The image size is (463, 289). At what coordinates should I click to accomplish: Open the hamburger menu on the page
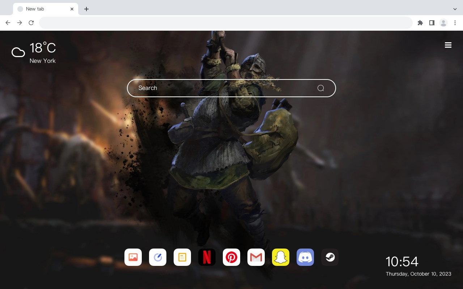point(448,45)
